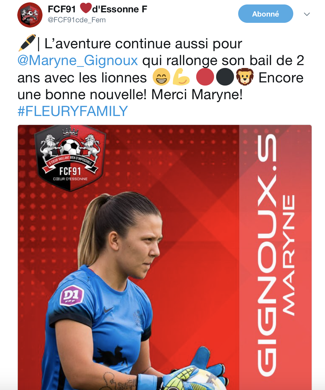This screenshot has width=325, height=390.
Task: Expand the tweet options chevron
Action: [307, 14]
